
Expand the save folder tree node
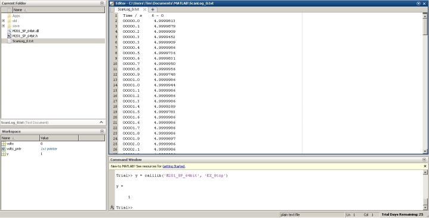click(4, 26)
